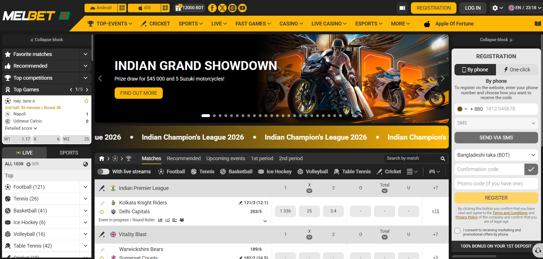The width and height of the screenshot is (543, 259).
Task: Open the CRICKET menu item
Action: tap(155, 24)
